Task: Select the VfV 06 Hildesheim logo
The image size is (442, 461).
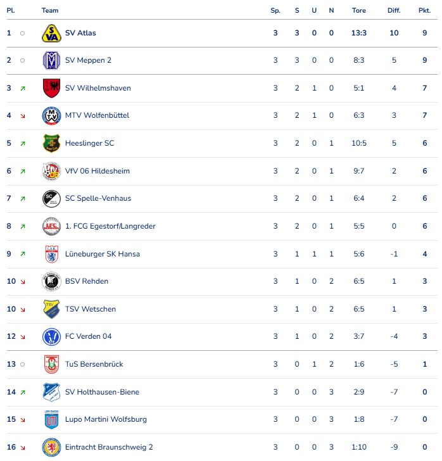Action: click(51, 171)
